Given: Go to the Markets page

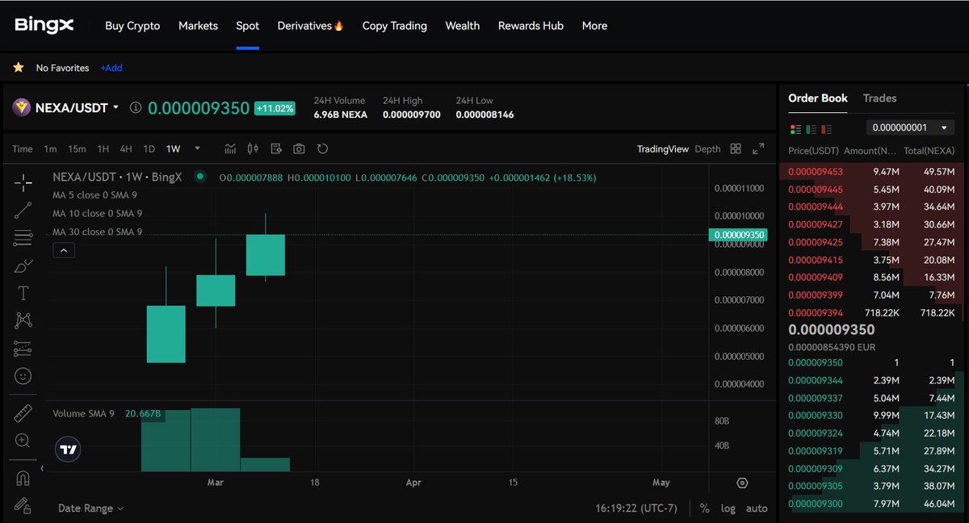Looking at the screenshot, I should (198, 26).
